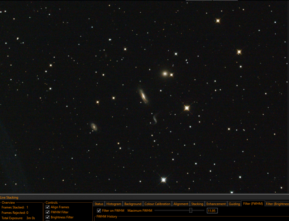Click the edge-on spiral galaxy in image center

point(143,96)
